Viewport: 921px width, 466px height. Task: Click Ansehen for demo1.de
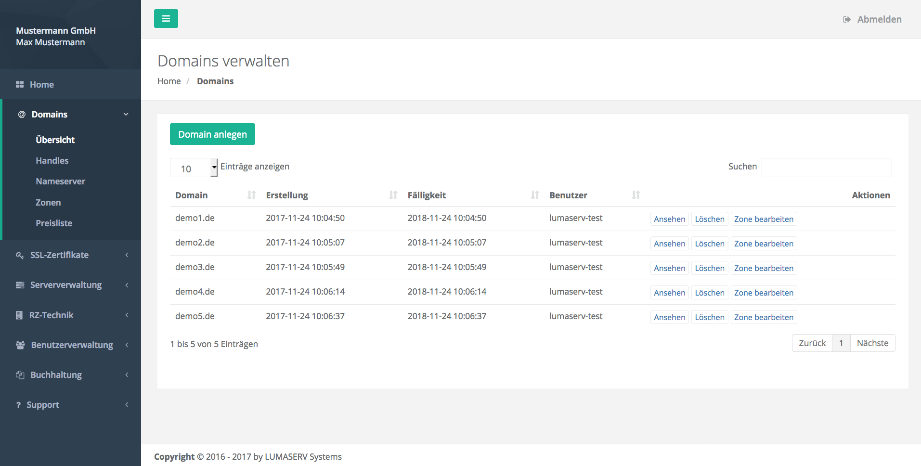click(x=669, y=219)
